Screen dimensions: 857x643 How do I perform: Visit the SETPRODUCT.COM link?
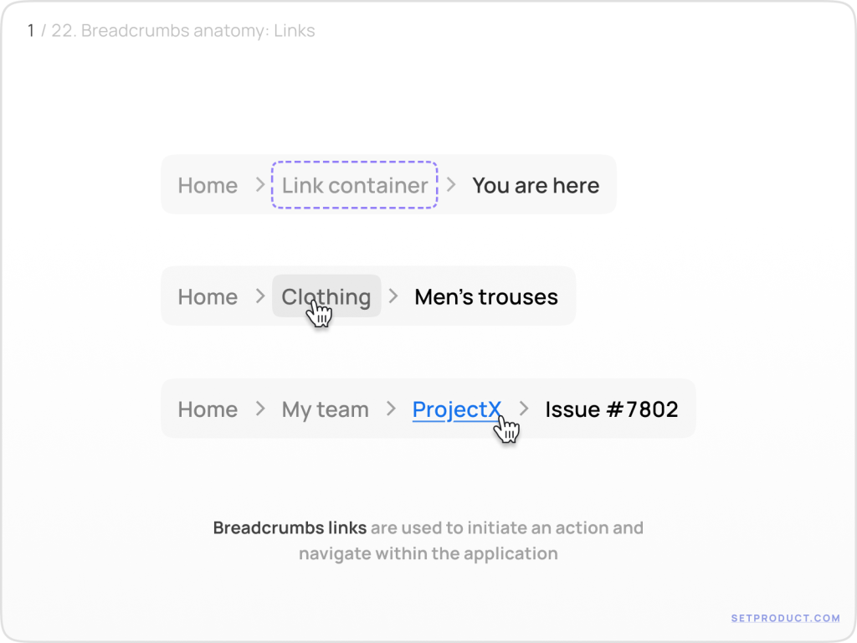(x=785, y=618)
